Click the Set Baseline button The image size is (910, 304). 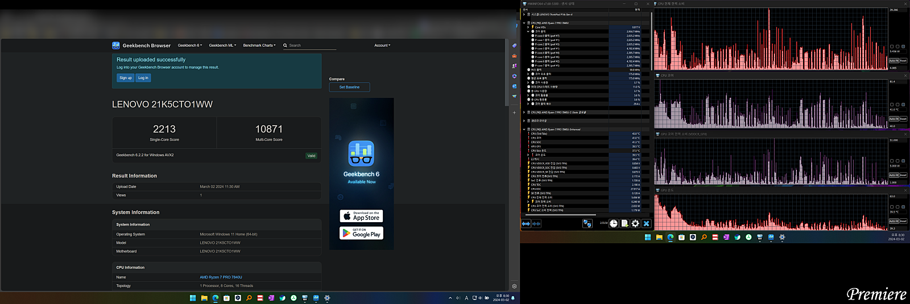click(x=349, y=87)
